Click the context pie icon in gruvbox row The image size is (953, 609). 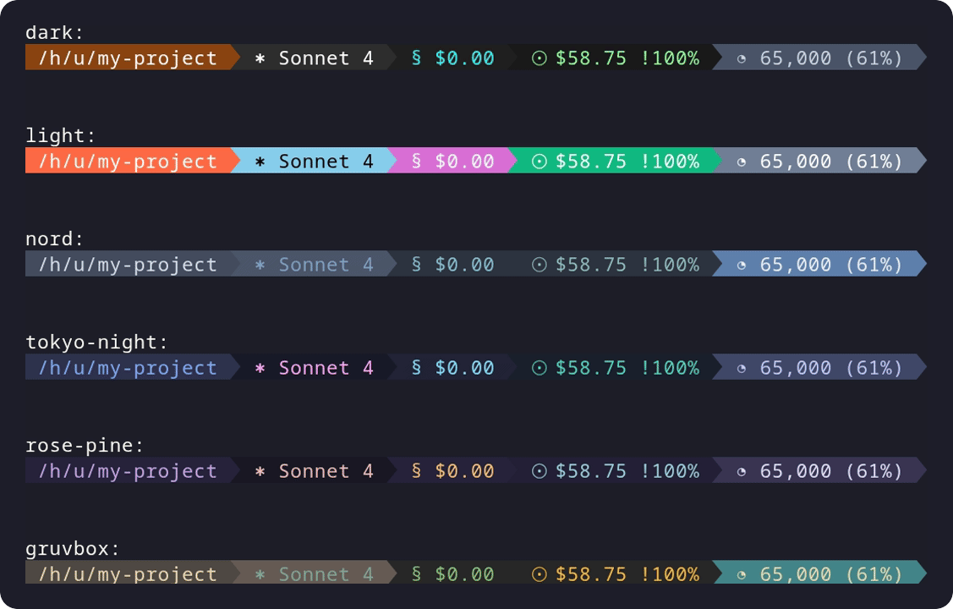coord(742,575)
